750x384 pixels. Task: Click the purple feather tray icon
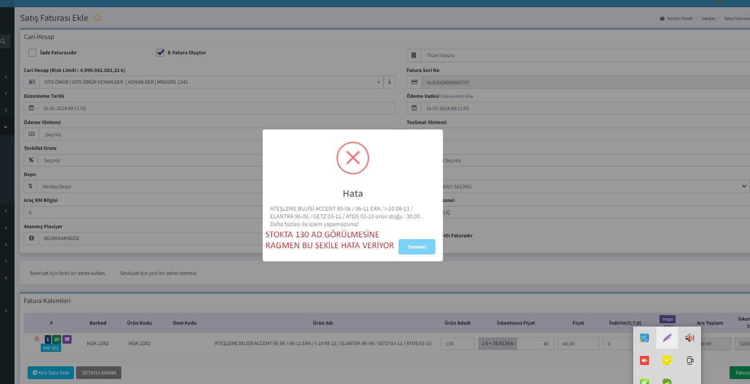tap(667, 338)
